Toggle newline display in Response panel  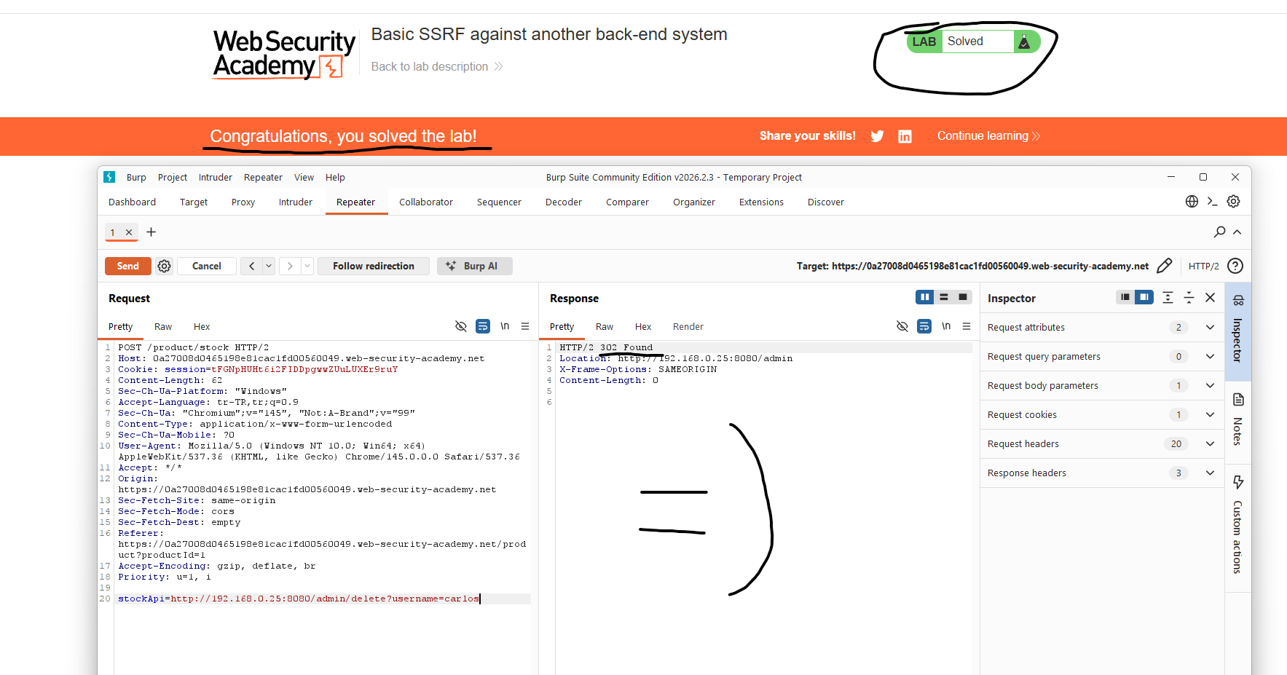click(x=946, y=326)
